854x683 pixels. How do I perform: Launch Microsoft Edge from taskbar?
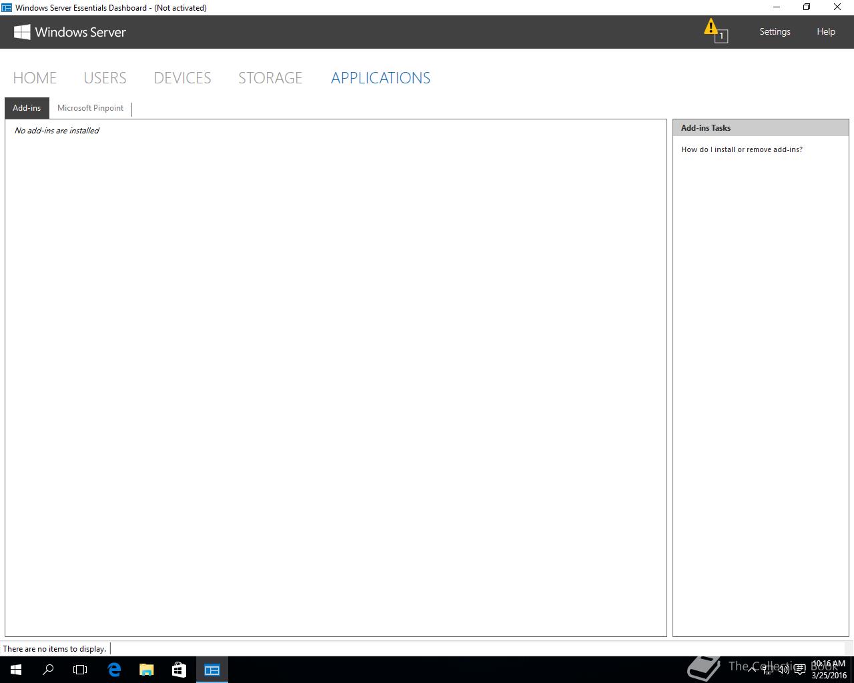(x=114, y=670)
